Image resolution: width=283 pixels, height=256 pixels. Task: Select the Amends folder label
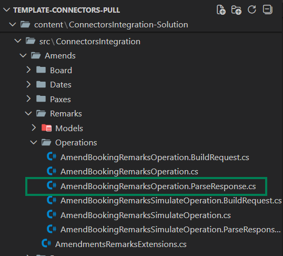tap(60, 56)
